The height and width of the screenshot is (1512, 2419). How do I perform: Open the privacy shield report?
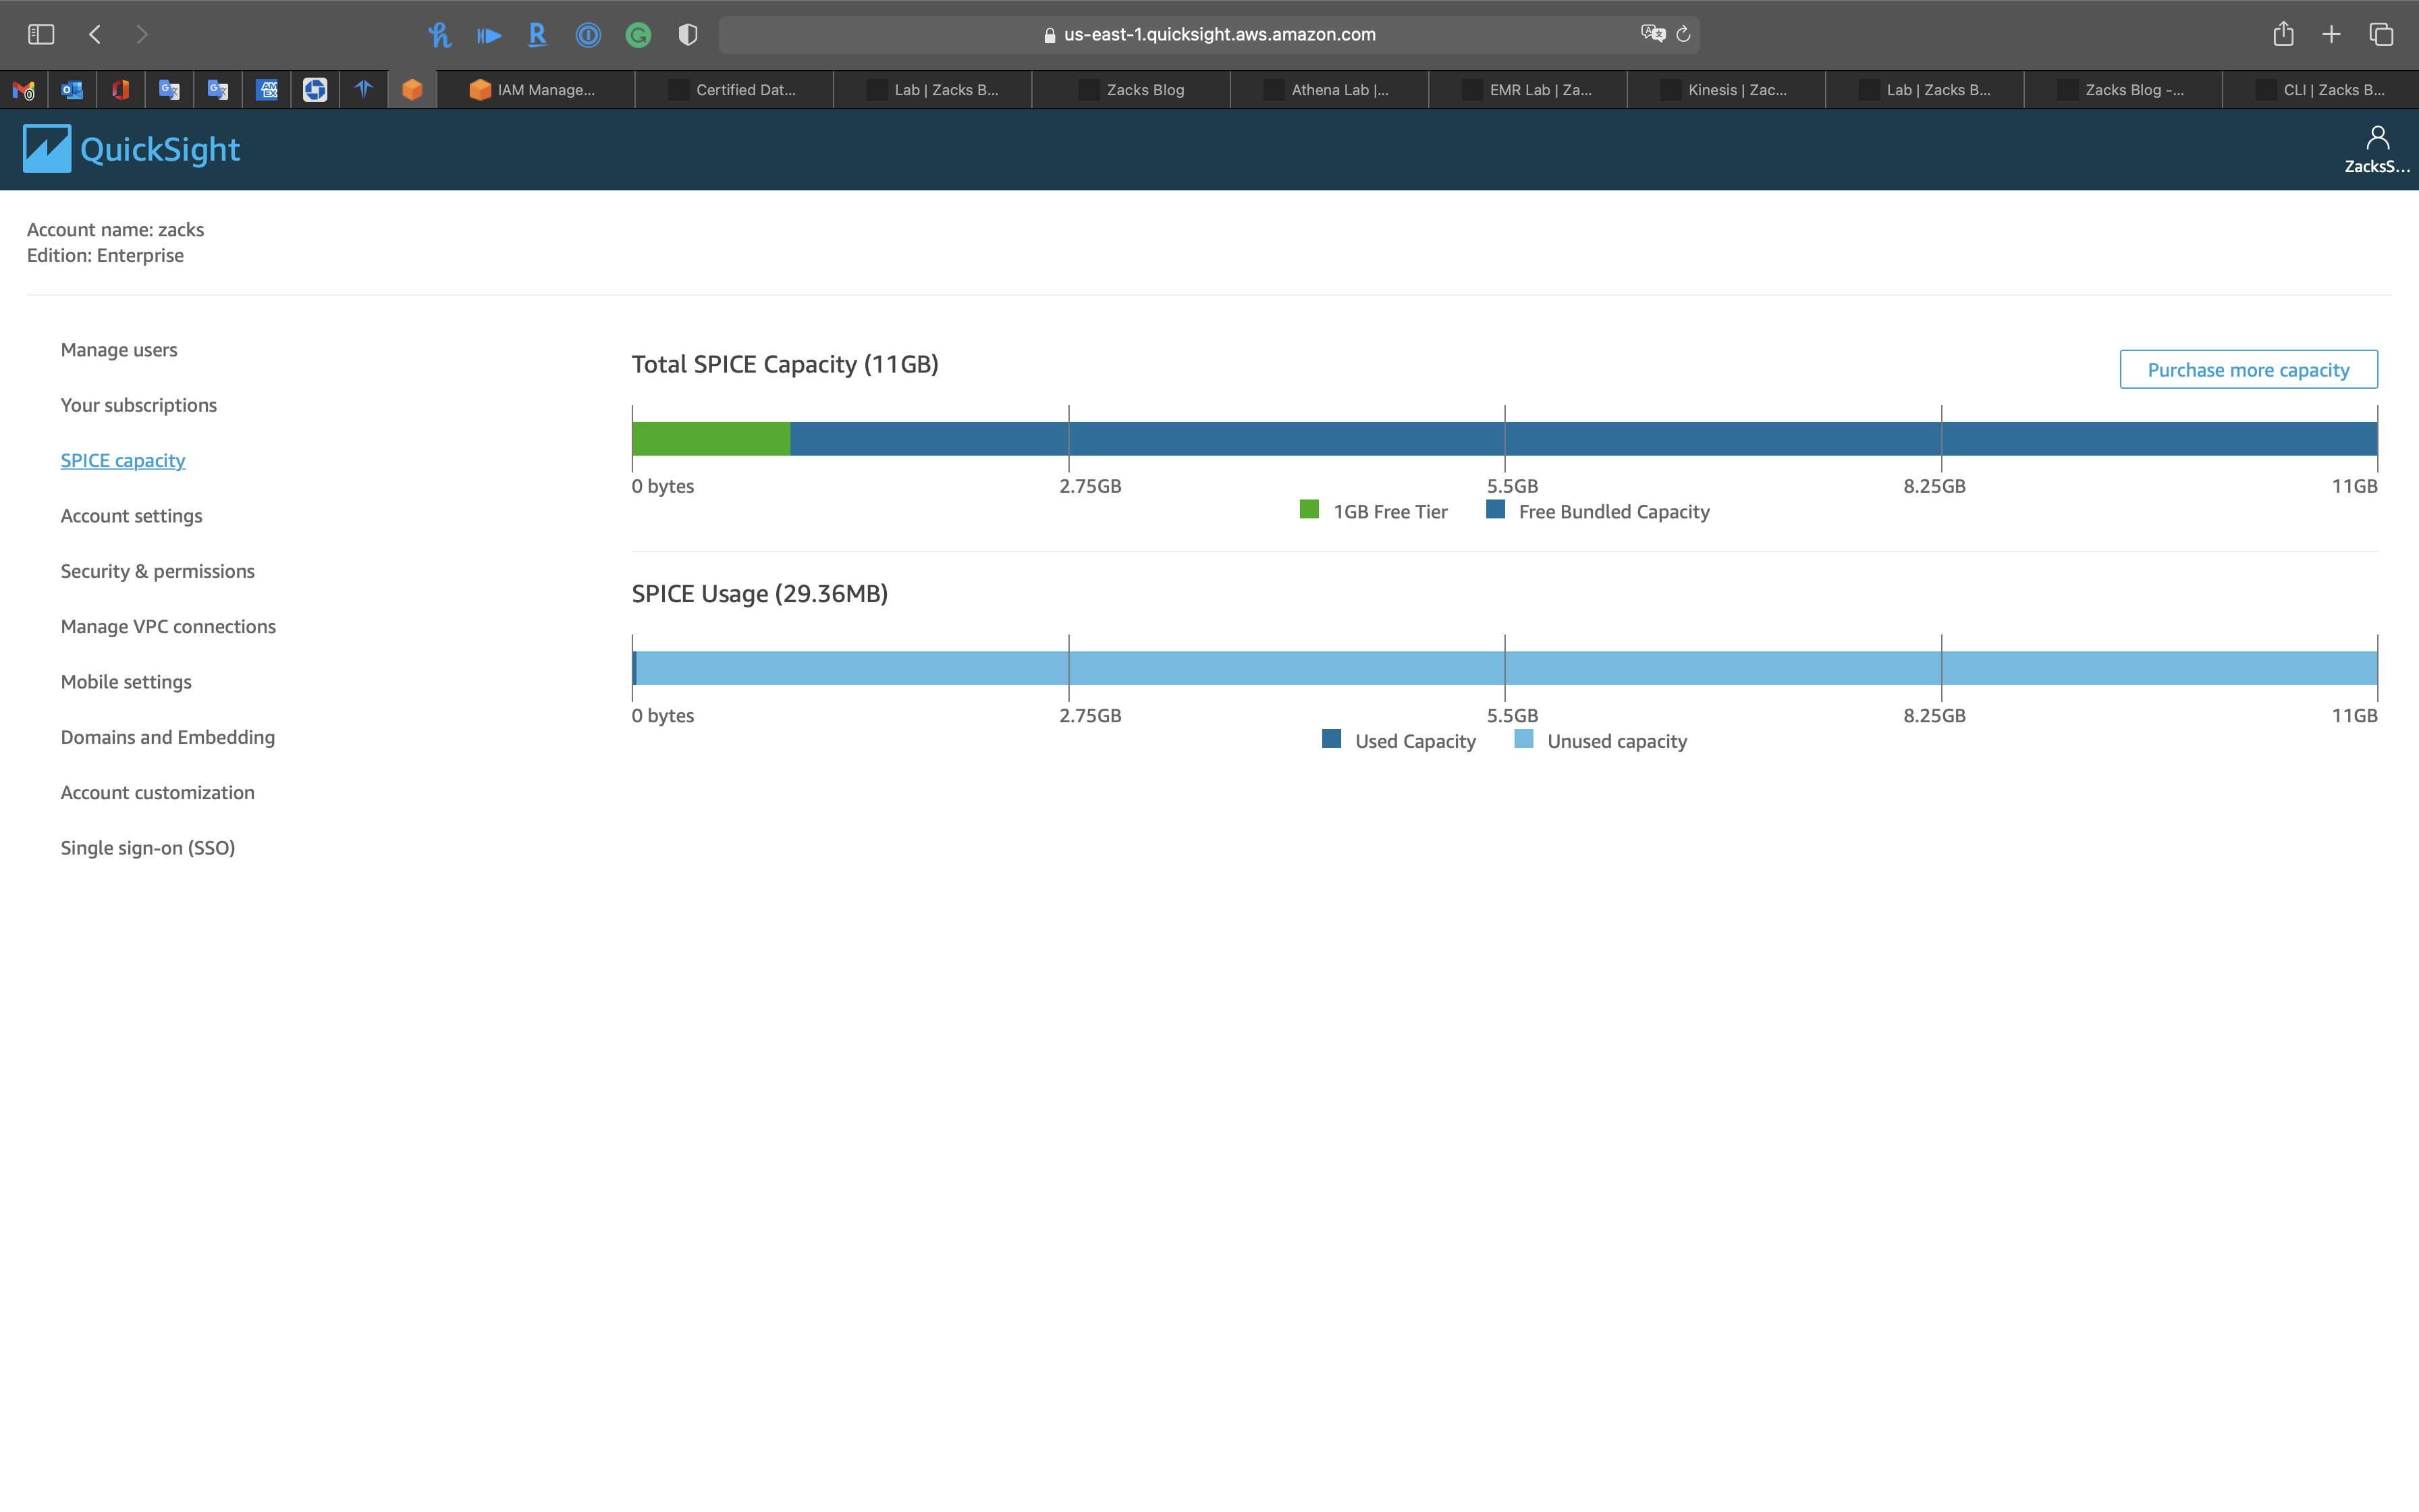[x=688, y=35]
